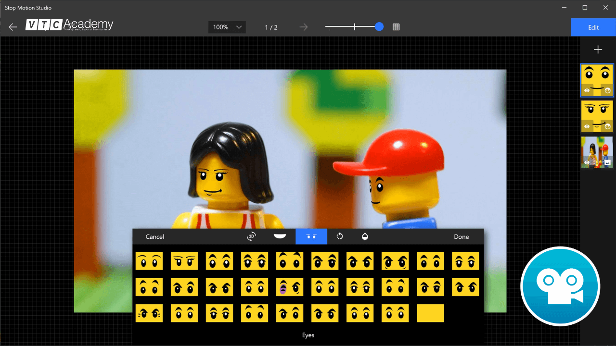Open the color fill tool in the editor
616x346 pixels.
pyautogui.click(x=365, y=236)
